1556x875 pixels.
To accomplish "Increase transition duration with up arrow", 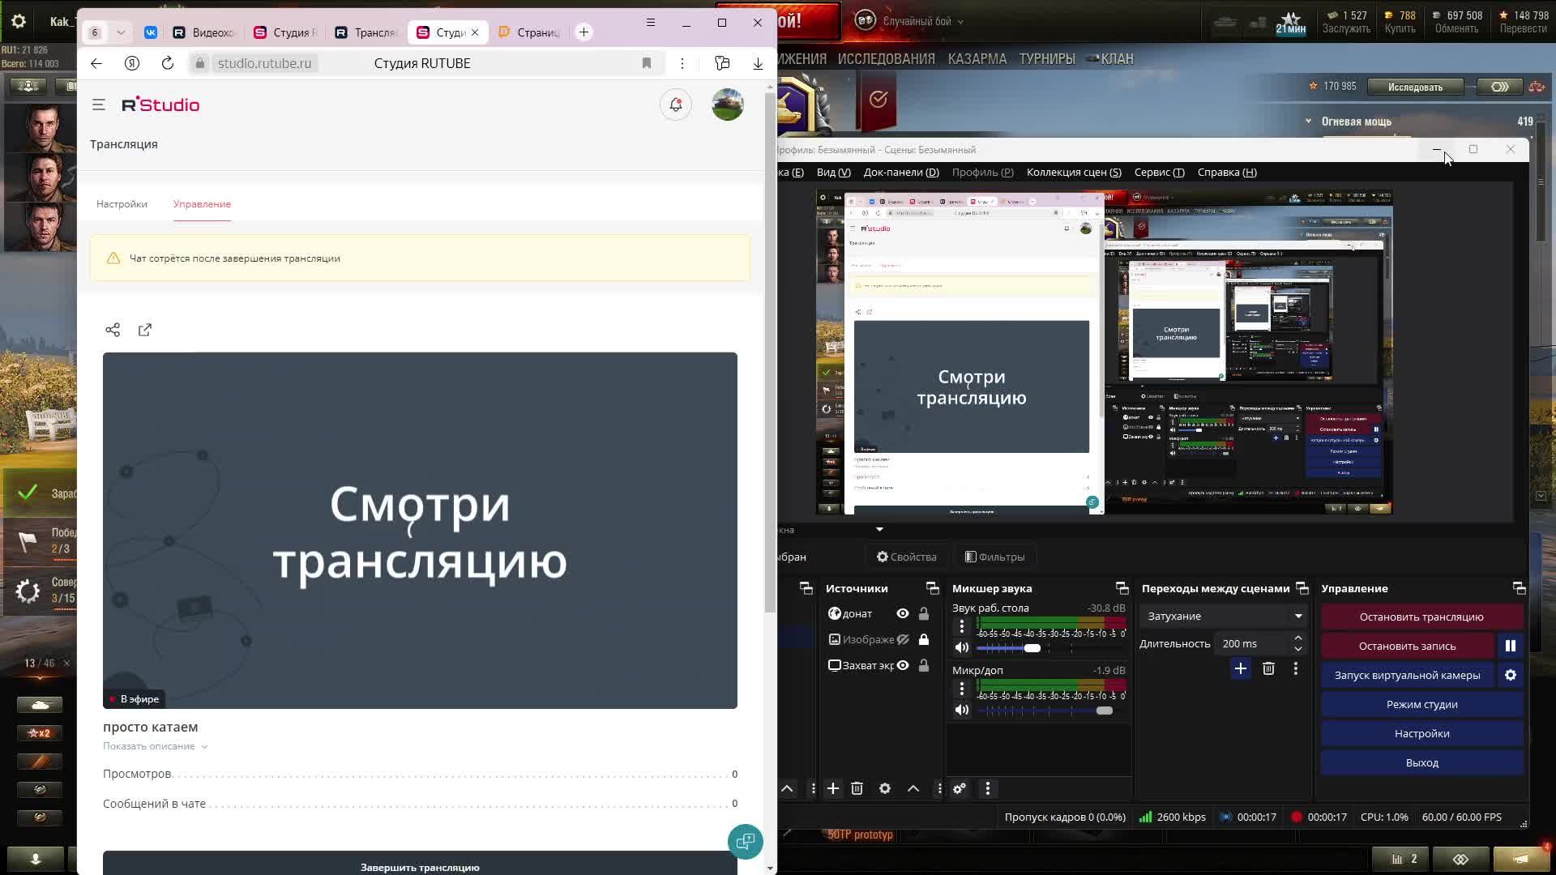I will tap(1298, 638).
